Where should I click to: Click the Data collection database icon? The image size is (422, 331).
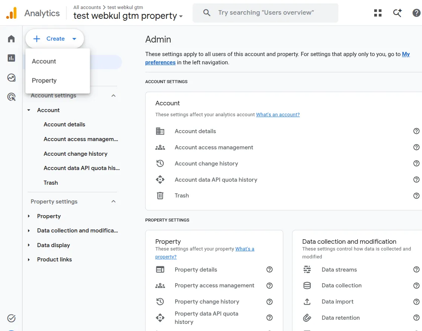coord(307,285)
